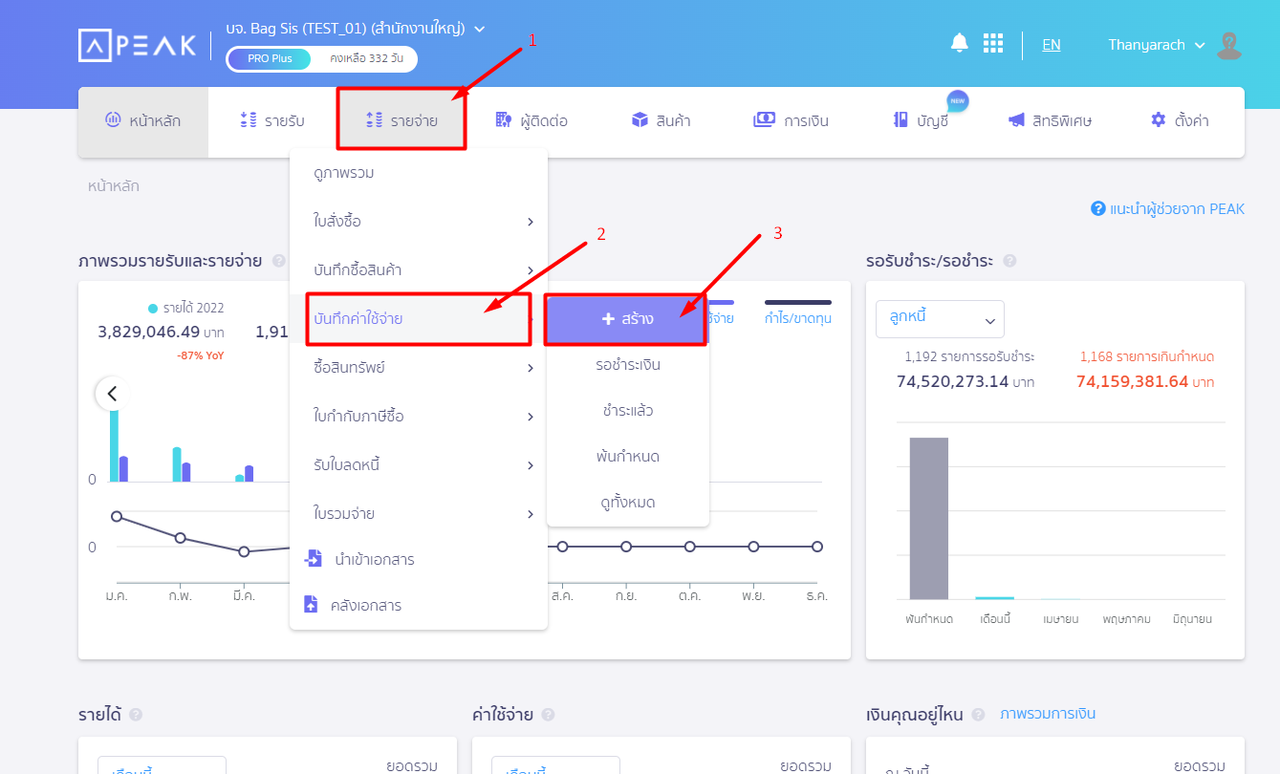Expand the ใบสั่งซื้อ submenu
The height and width of the screenshot is (774, 1280).
(x=419, y=222)
